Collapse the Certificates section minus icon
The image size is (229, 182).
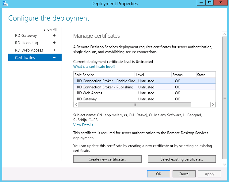click(54, 57)
